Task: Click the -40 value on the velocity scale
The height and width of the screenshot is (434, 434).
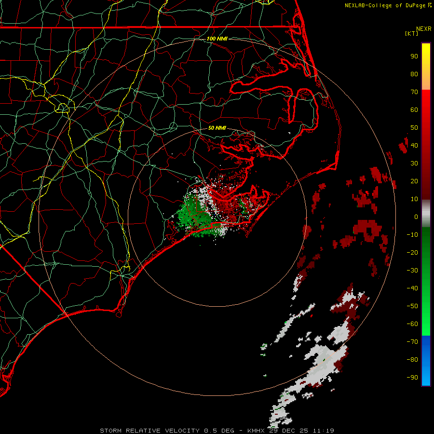Action: tap(412, 288)
